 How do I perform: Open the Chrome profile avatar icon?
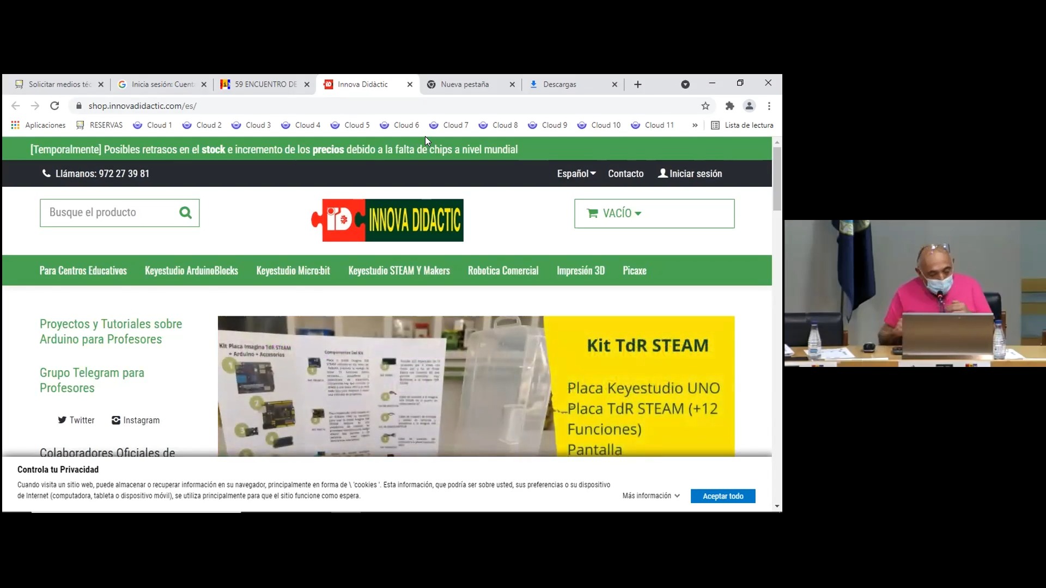click(x=750, y=106)
